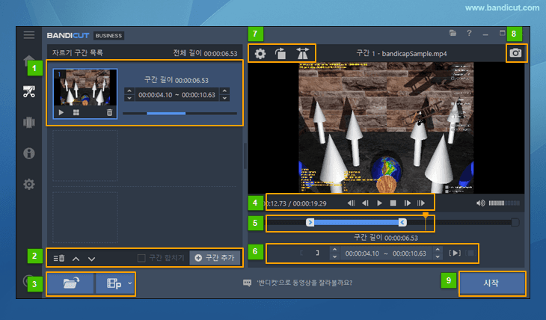Click the segment 1 progress bar
This screenshot has height=320, width=546.
(180, 114)
